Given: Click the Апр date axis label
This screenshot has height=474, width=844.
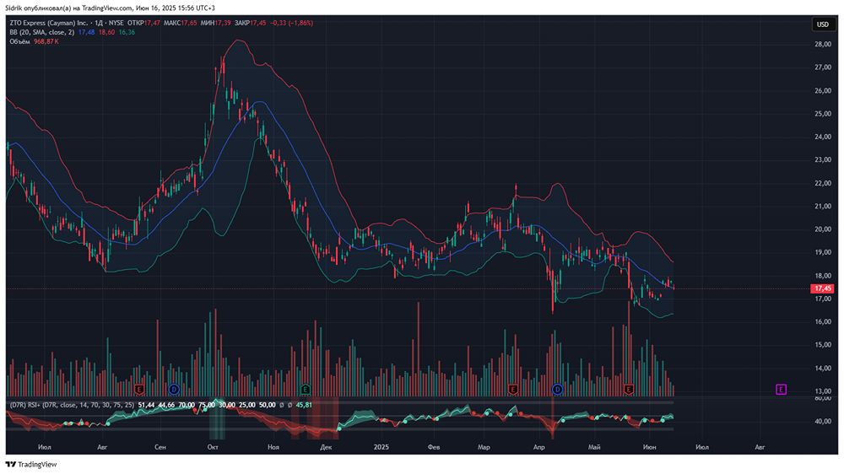Looking at the screenshot, I should coord(538,447).
